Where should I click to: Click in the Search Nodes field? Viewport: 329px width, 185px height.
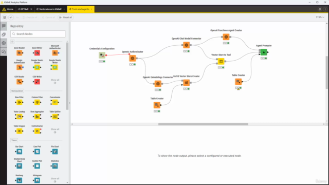coord(38,34)
